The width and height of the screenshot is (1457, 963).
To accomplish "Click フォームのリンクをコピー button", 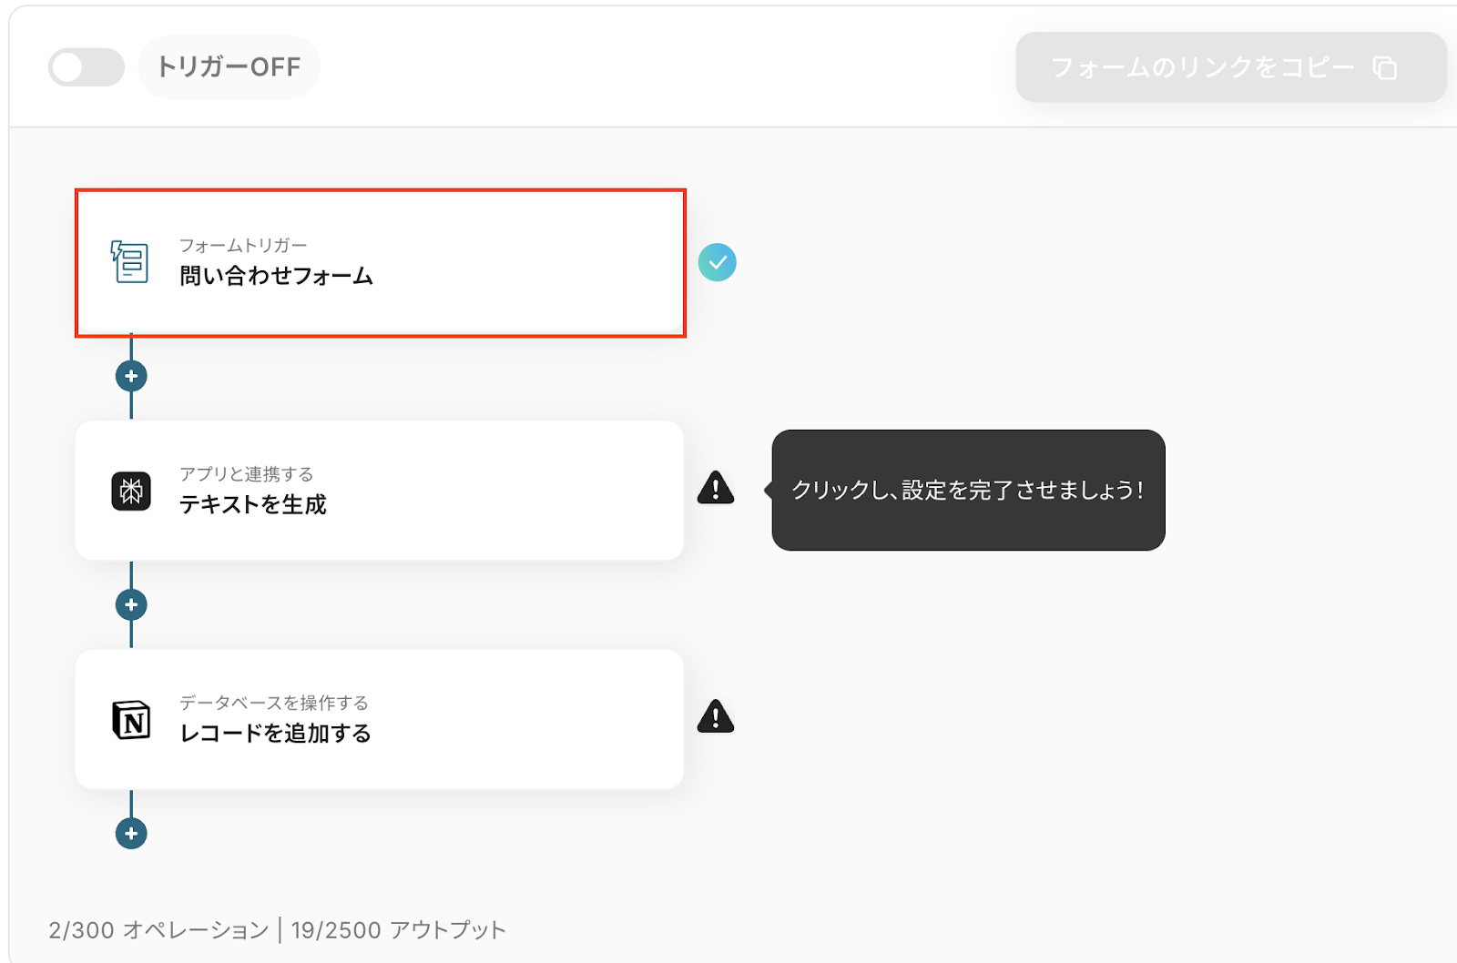I will coord(1202,67).
